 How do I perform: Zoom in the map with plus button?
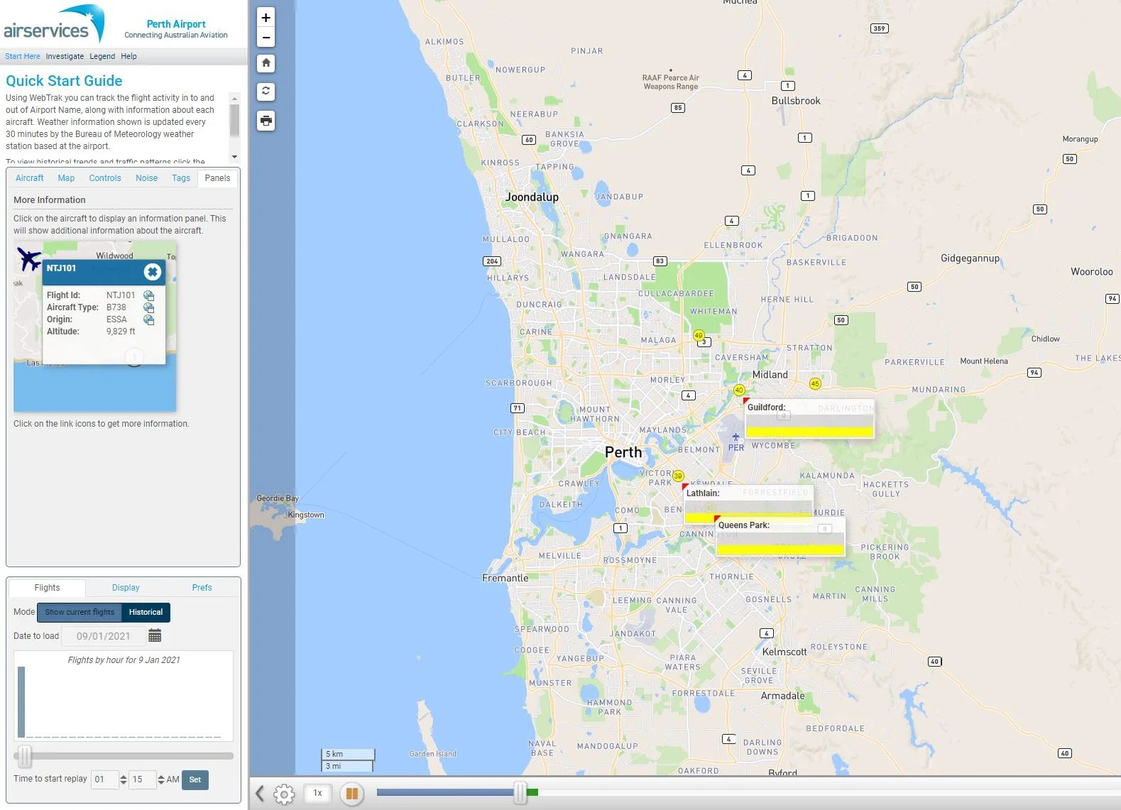click(x=266, y=18)
